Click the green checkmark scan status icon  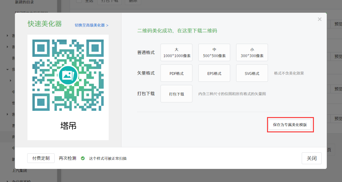(x=83, y=158)
